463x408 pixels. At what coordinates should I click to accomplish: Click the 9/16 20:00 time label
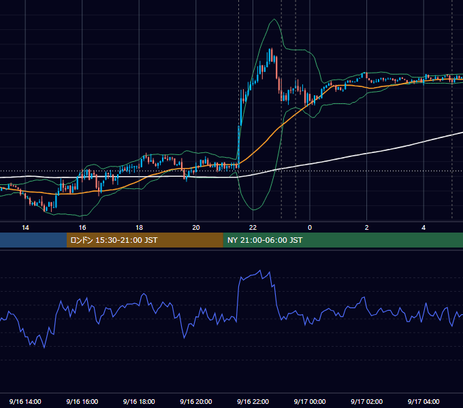click(196, 401)
